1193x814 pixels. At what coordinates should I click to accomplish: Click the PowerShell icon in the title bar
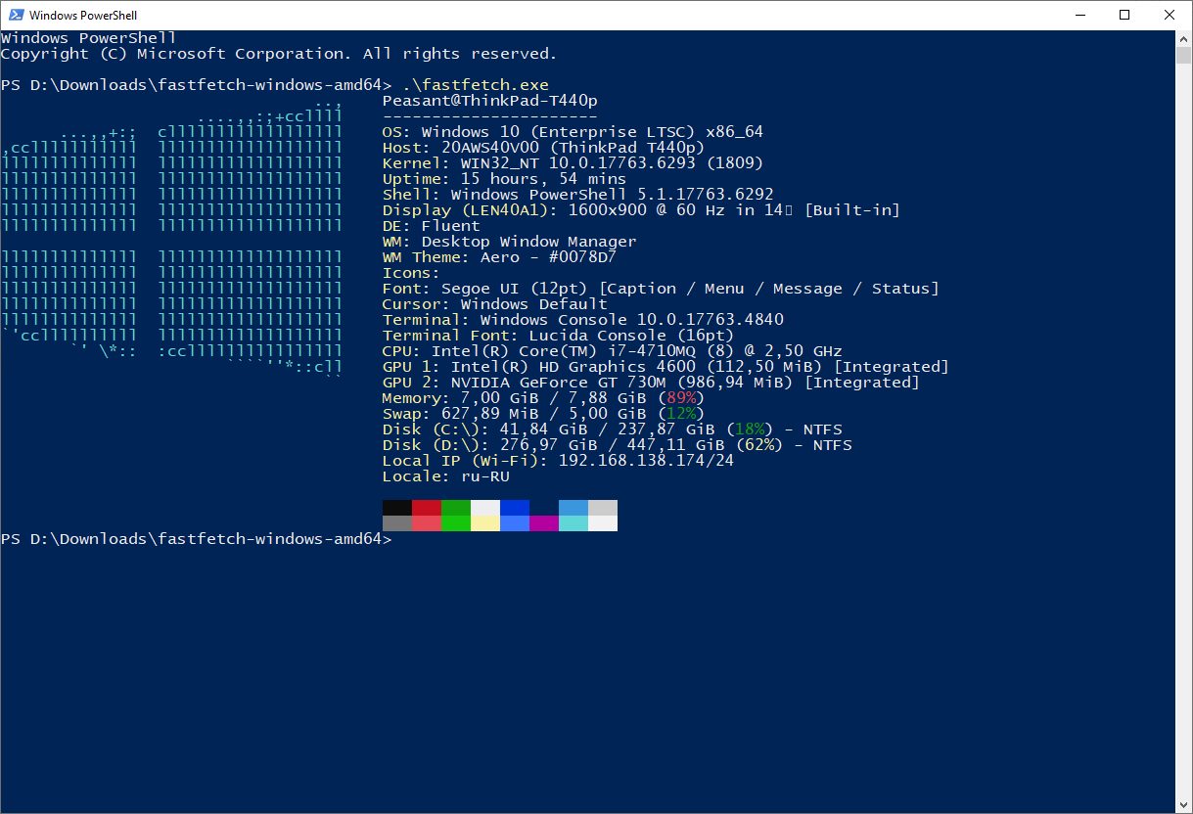(x=17, y=15)
